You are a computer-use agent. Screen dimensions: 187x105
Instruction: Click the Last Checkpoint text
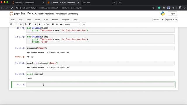click(53, 14)
